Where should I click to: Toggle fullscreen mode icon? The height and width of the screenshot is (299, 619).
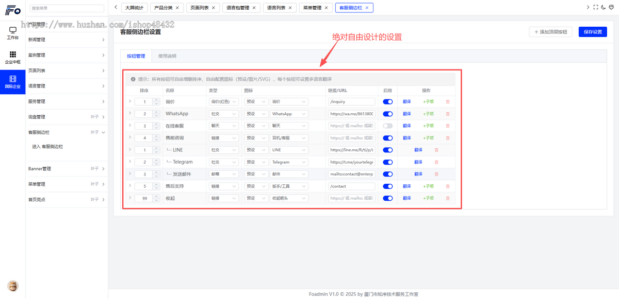click(596, 8)
